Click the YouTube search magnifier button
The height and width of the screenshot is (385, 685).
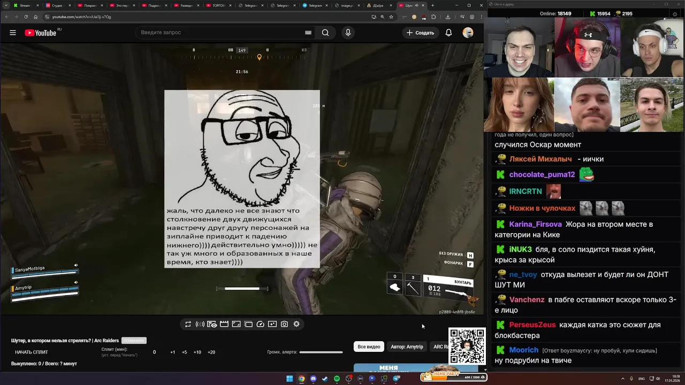coord(325,33)
